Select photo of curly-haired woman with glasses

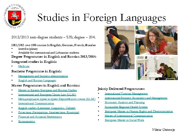pyautogui.click(x=156, y=40)
